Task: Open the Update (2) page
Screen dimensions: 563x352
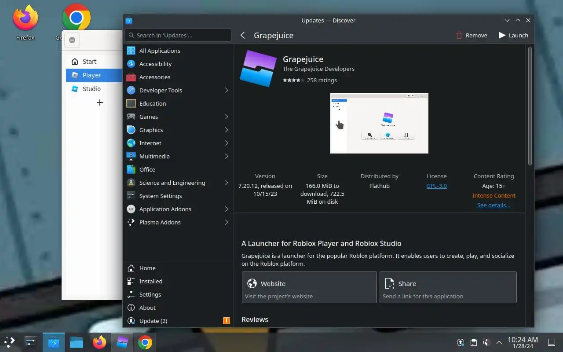Action: pos(178,321)
